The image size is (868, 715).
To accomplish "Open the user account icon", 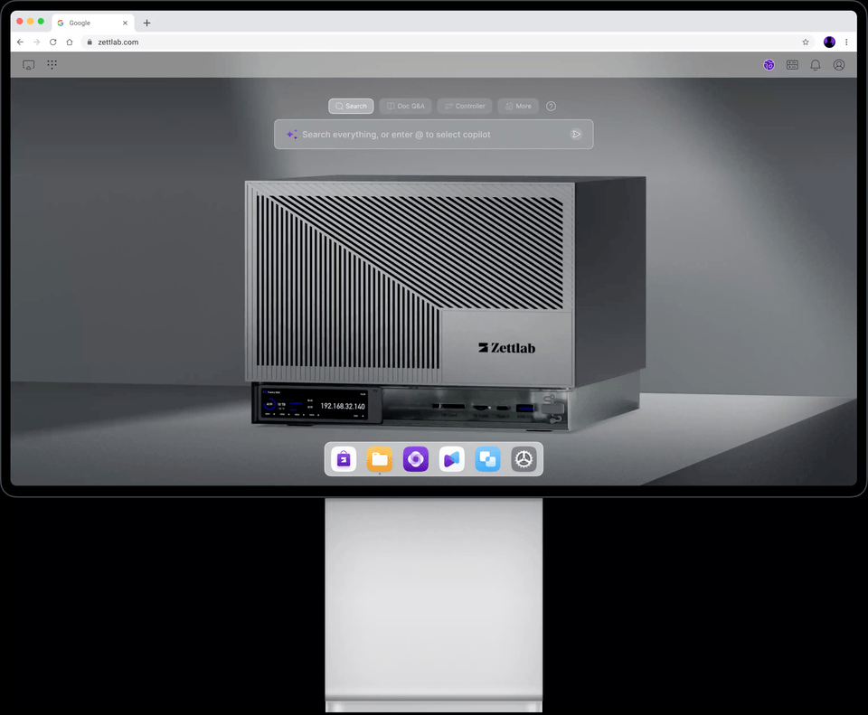I will click(839, 65).
